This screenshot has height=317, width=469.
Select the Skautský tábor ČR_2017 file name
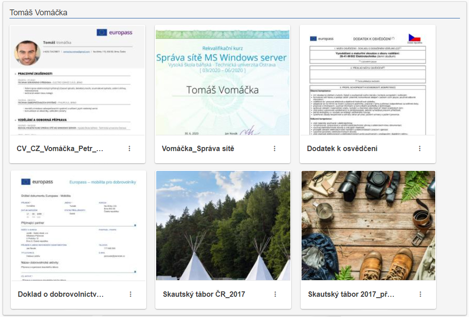(x=204, y=295)
